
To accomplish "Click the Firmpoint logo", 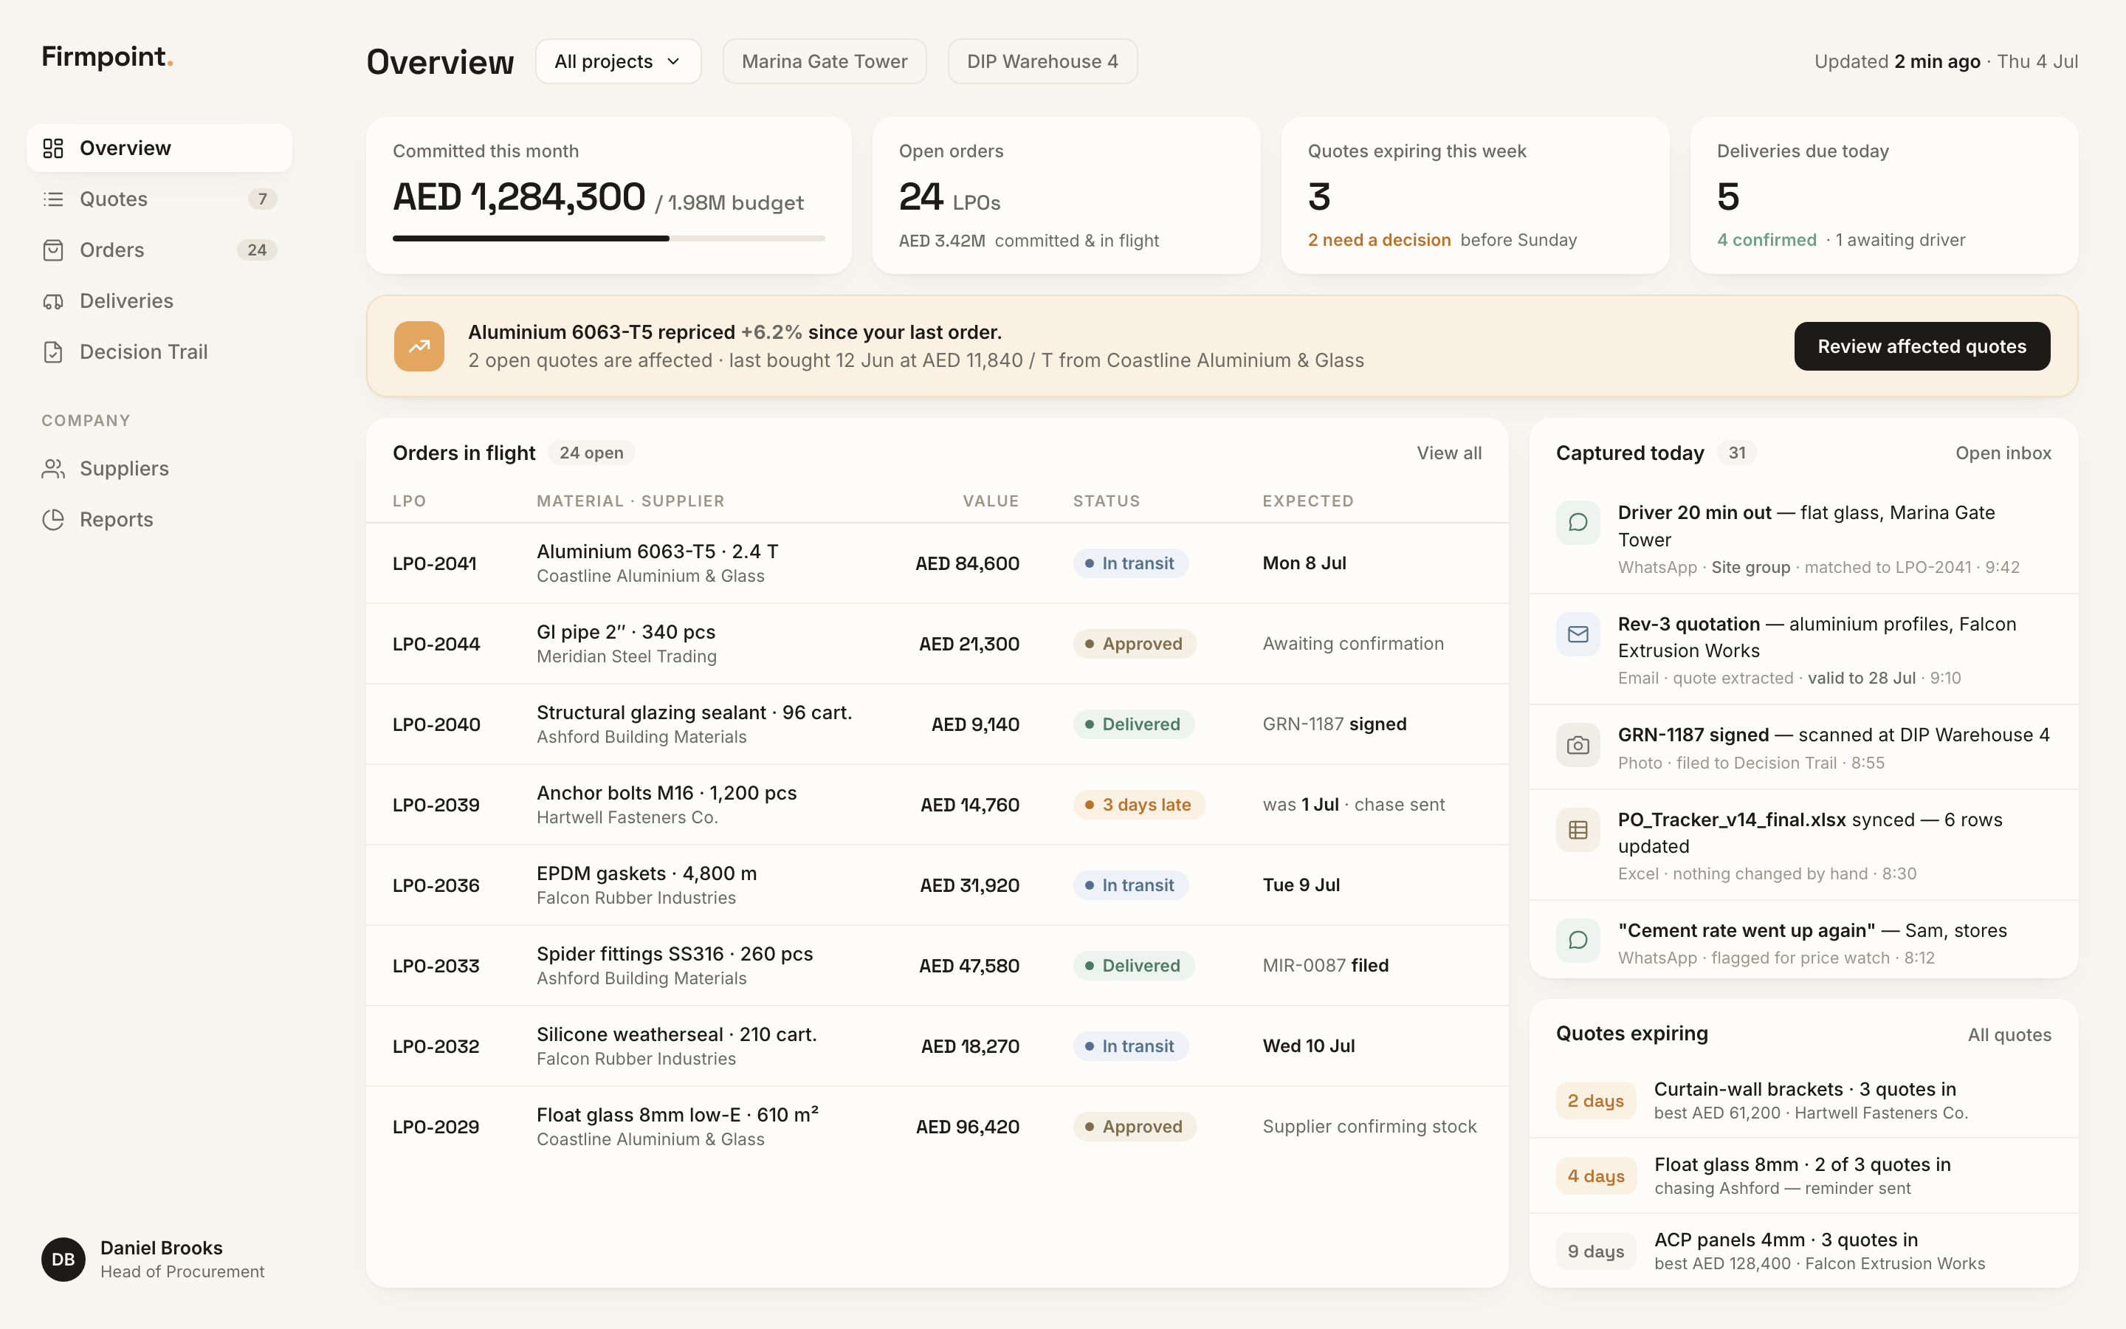I will pos(107,57).
